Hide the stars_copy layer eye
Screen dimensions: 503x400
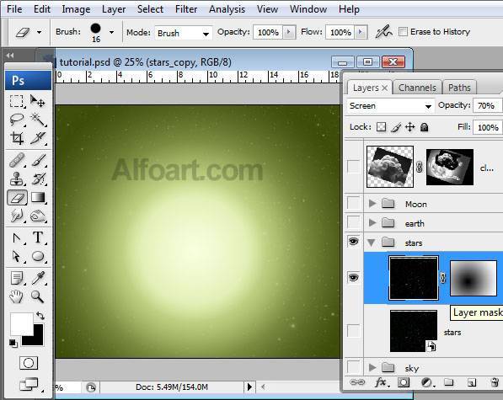pos(354,277)
